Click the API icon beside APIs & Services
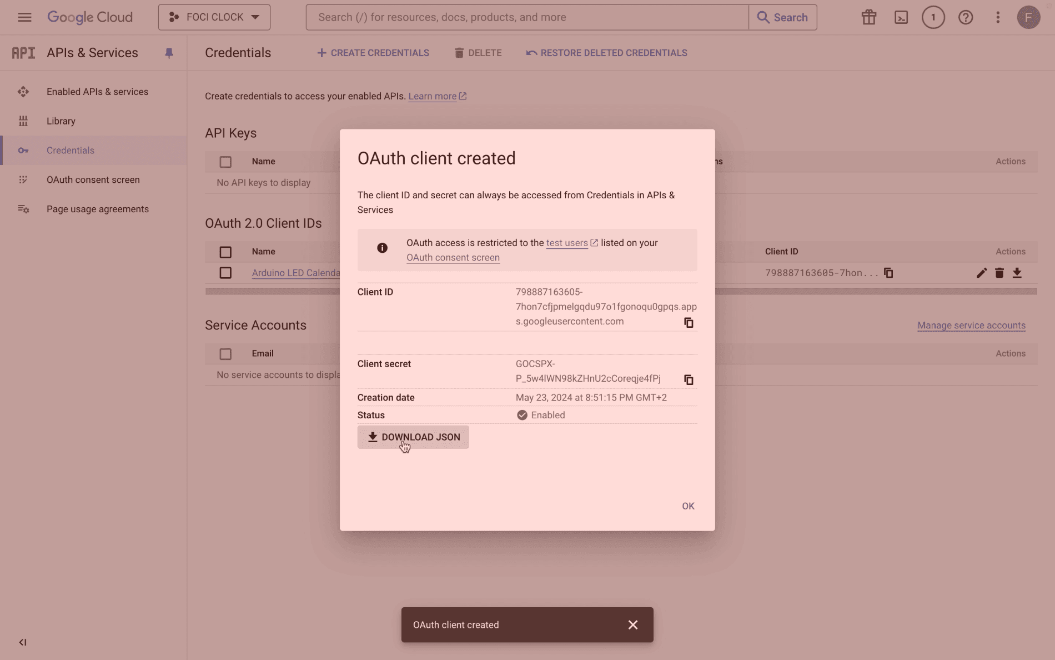The image size is (1055, 660). [23, 53]
